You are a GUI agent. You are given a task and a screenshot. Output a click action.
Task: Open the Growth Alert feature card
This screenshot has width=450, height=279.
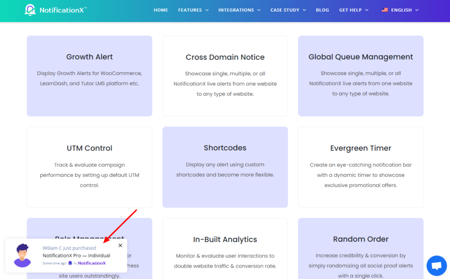89,76
